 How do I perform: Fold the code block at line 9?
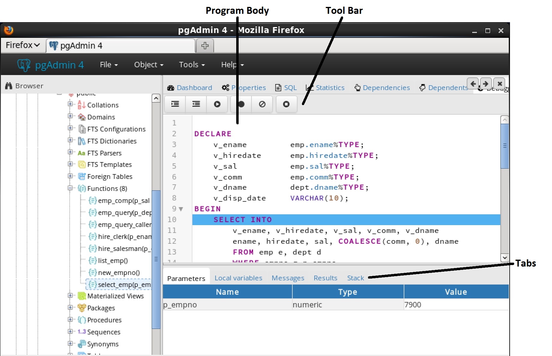181,209
